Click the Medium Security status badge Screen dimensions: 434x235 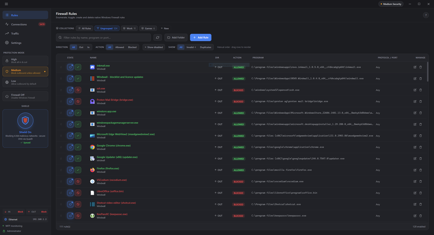tap(391, 4)
